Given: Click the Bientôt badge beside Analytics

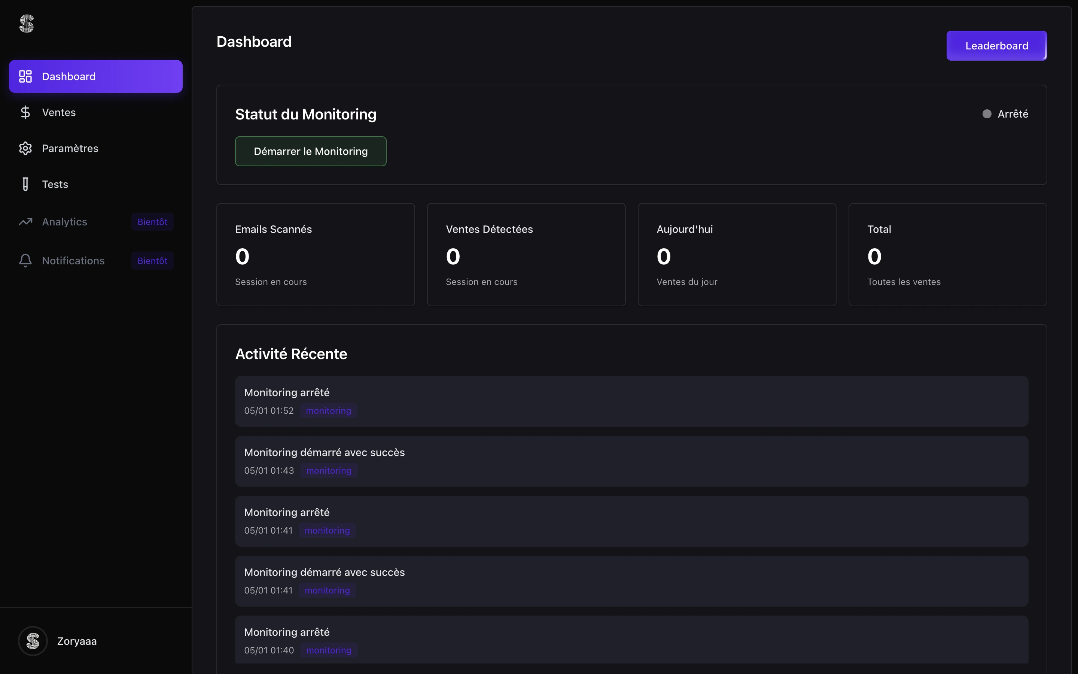Looking at the screenshot, I should (152, 222).
